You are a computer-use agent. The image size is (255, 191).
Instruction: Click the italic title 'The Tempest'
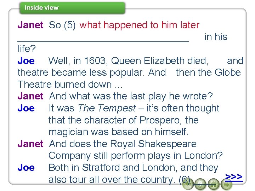(x=107, y=108)
